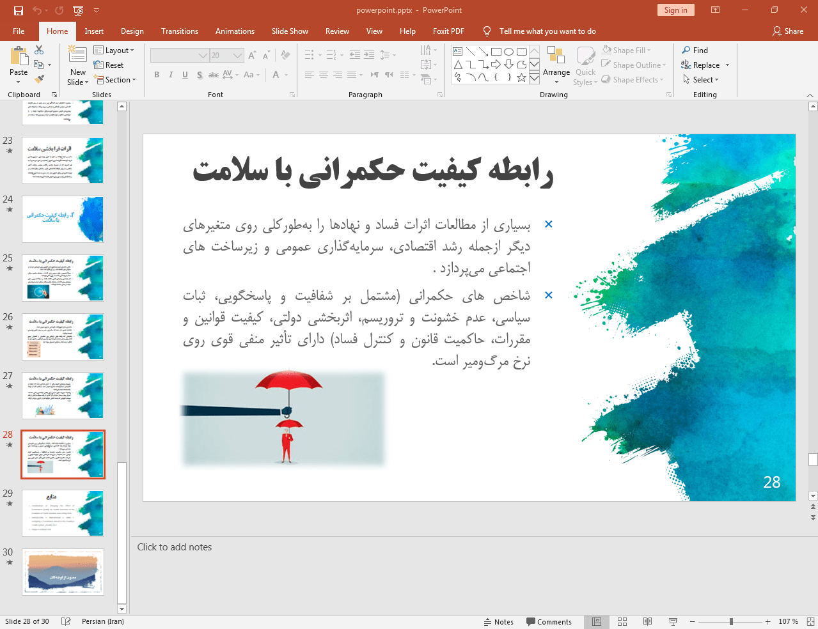Switch to Normal view icon
Viewport: 818px width, 629px height.
[x=597, y=621]
